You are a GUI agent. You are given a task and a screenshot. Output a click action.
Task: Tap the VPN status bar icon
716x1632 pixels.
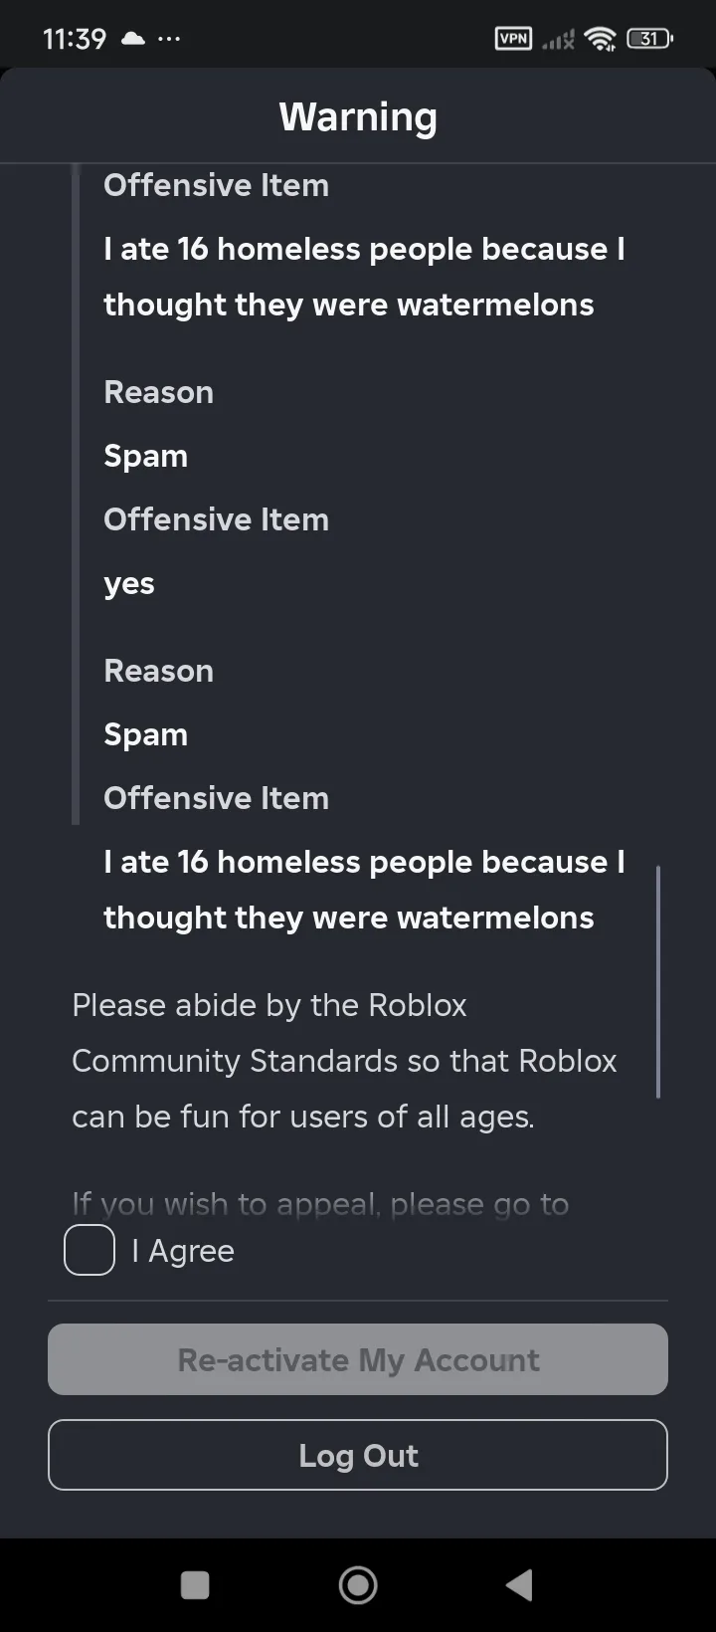click(513, 39)
